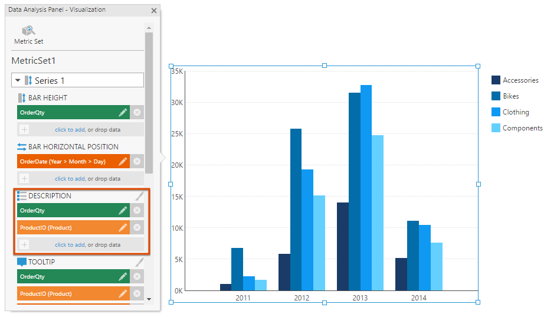Edit OrderQty under Bar Height

(123, 112)
